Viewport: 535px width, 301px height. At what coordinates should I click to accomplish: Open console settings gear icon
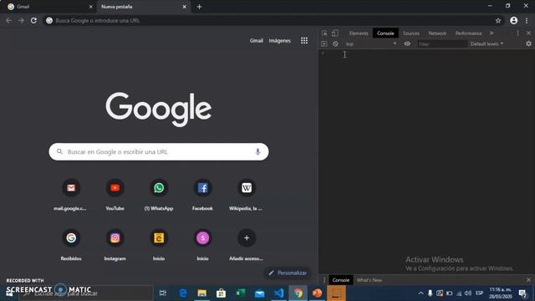[528, 43]
